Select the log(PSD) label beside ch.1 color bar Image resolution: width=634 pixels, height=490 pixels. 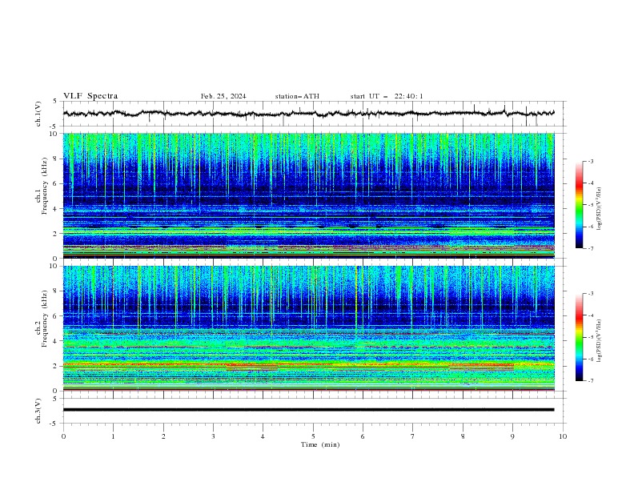tap(599, 209)
